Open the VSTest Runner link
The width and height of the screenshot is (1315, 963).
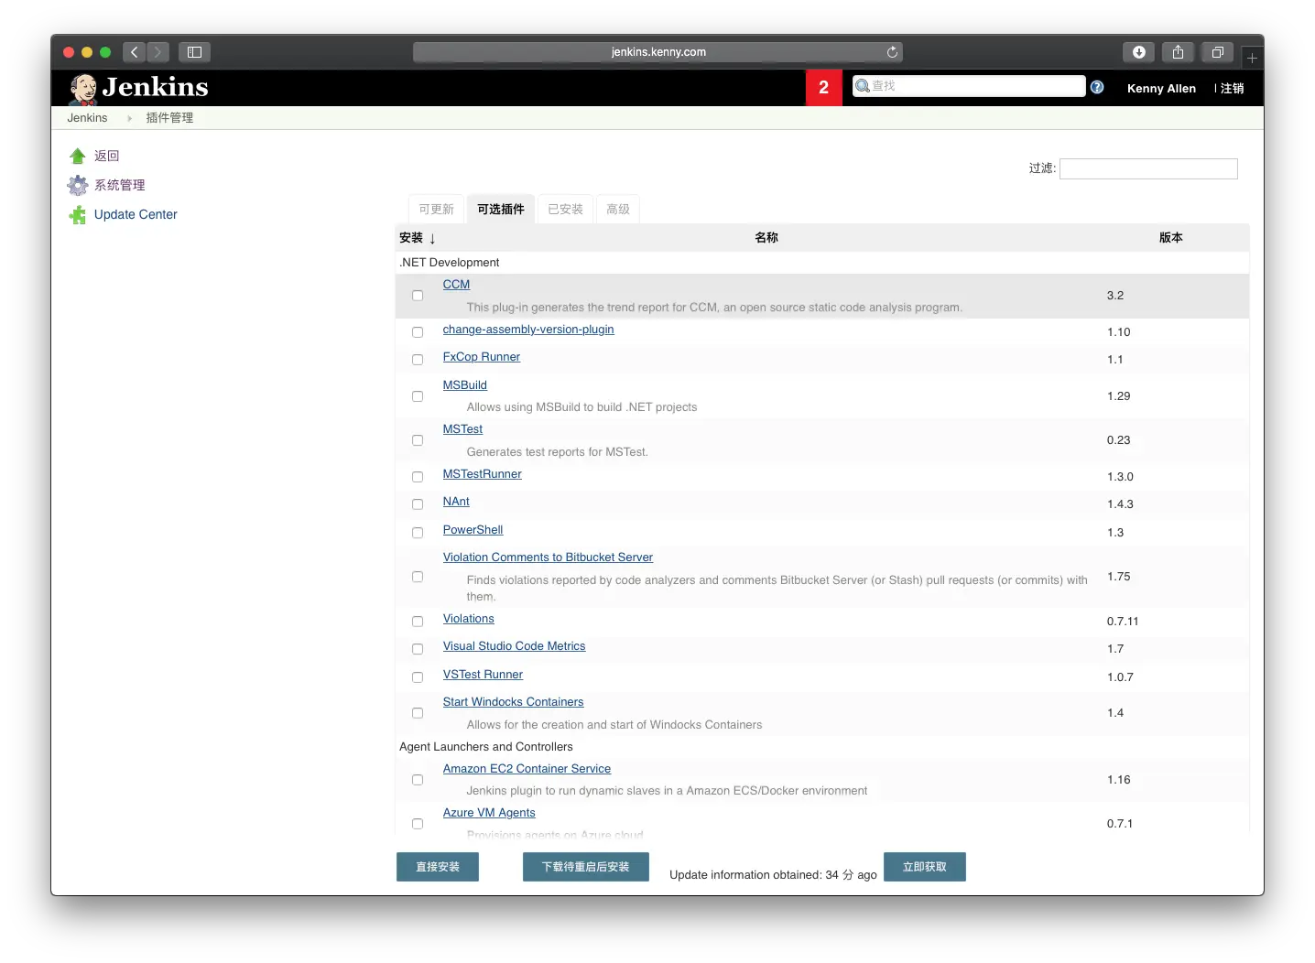[483, 675]
